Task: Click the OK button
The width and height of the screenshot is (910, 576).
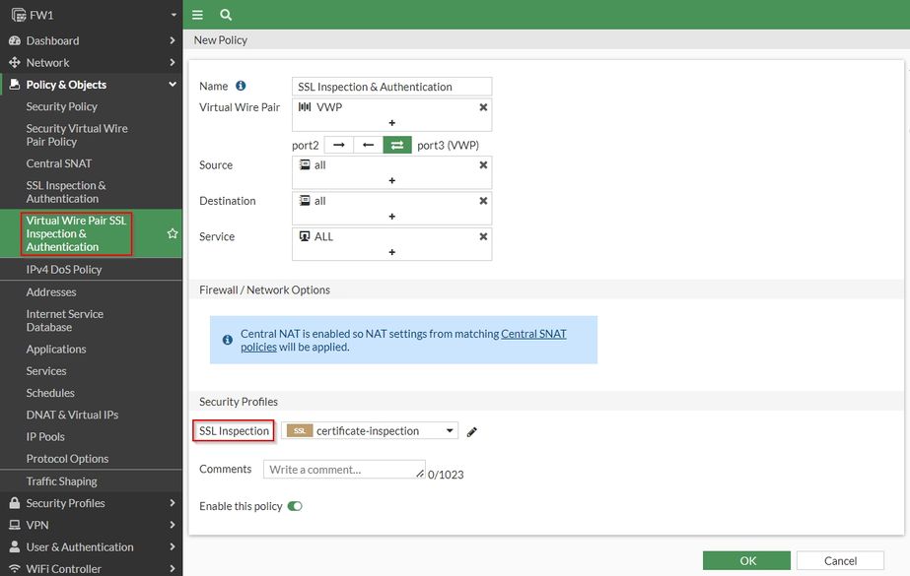Action: pyautogui.click(x=747, y=560)
